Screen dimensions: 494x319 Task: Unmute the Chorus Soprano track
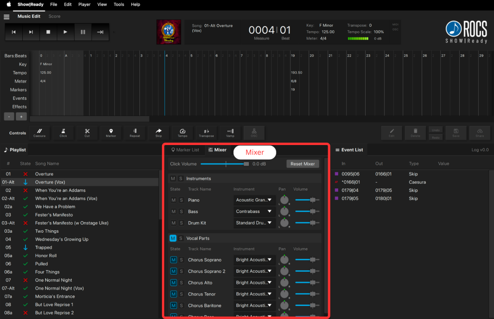click(174, 260)
